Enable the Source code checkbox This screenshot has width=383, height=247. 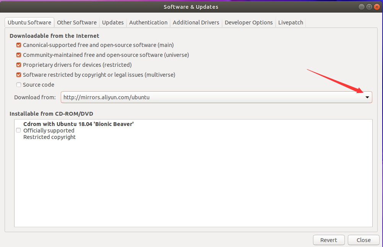[x=19, y=85]
